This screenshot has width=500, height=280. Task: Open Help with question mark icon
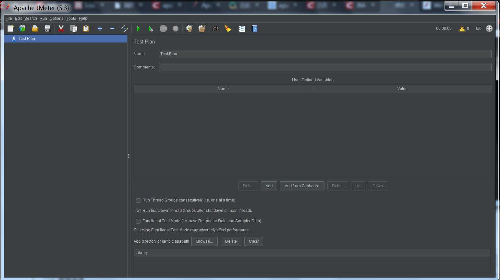click(x=254, y=29)
